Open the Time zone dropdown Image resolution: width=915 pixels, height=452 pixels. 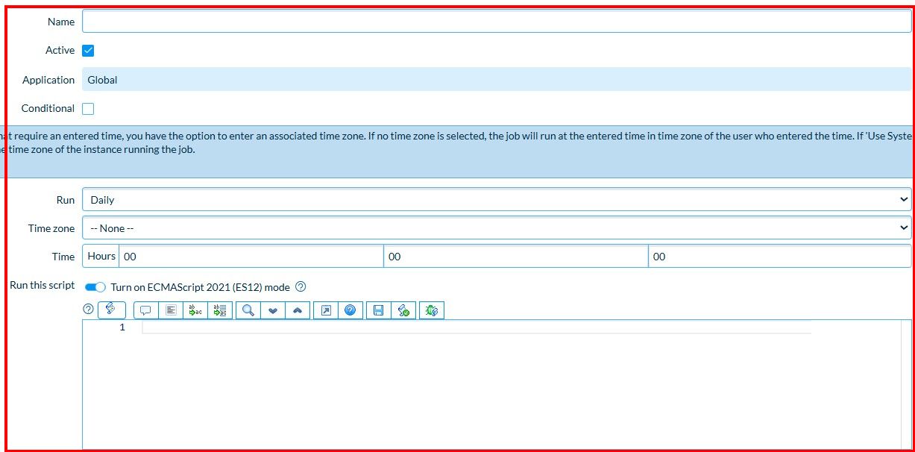[497, 227]
